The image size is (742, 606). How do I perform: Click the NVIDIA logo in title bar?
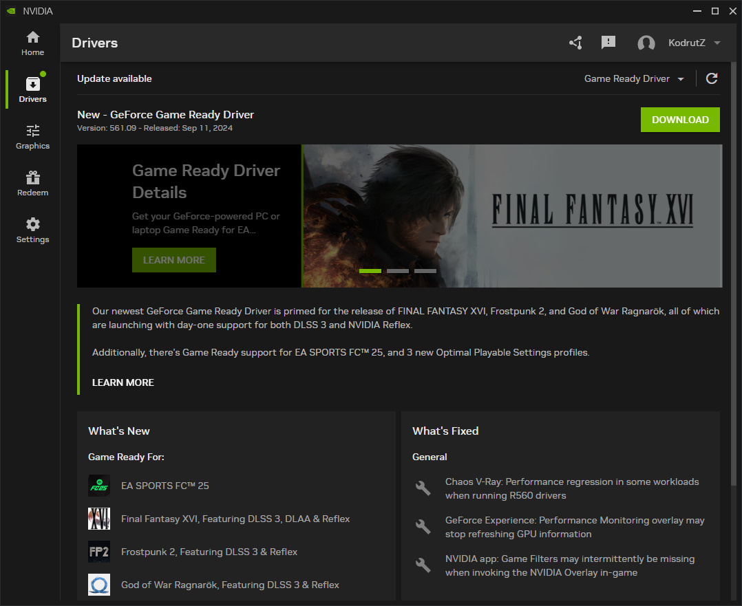[x=11, y=11]
